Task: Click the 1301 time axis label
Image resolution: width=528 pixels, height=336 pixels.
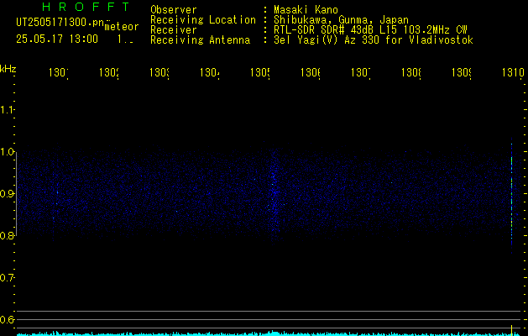Action: point(59,73)
